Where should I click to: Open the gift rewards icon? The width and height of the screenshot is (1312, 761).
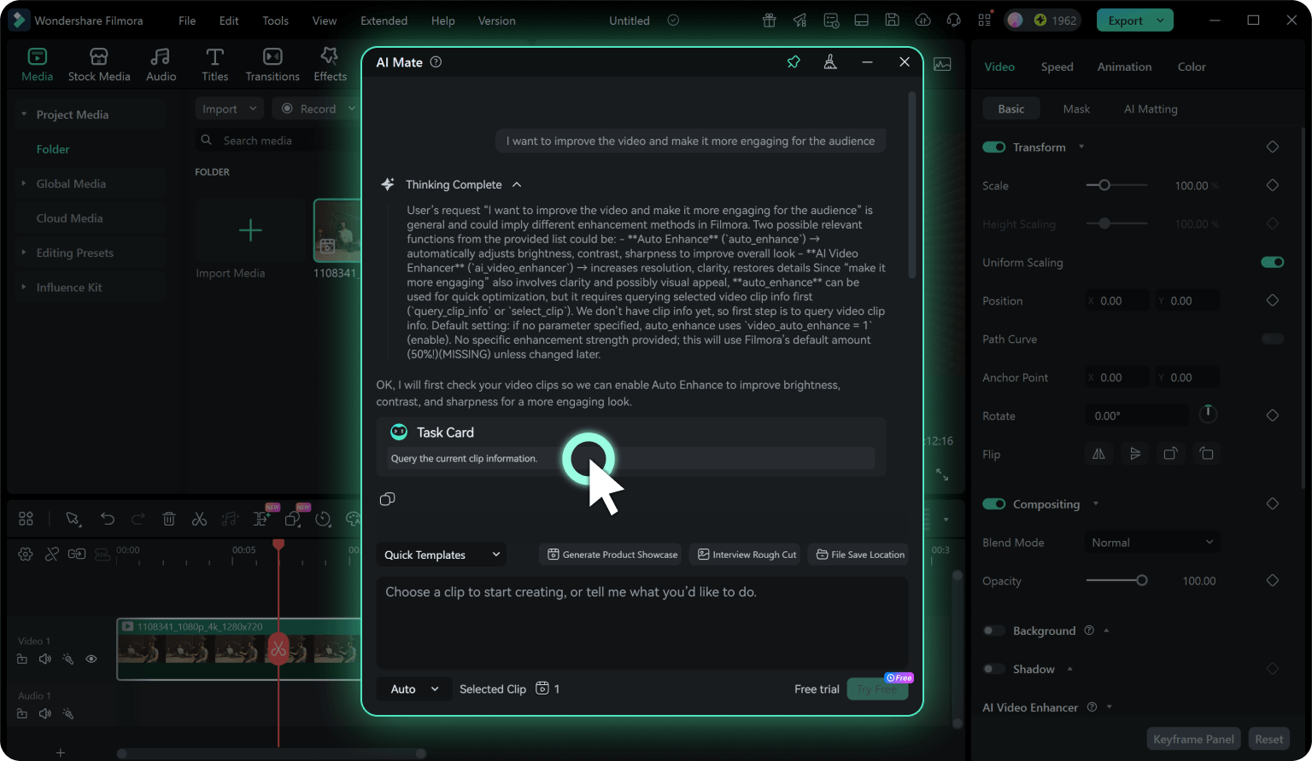(x=769, y=20)
